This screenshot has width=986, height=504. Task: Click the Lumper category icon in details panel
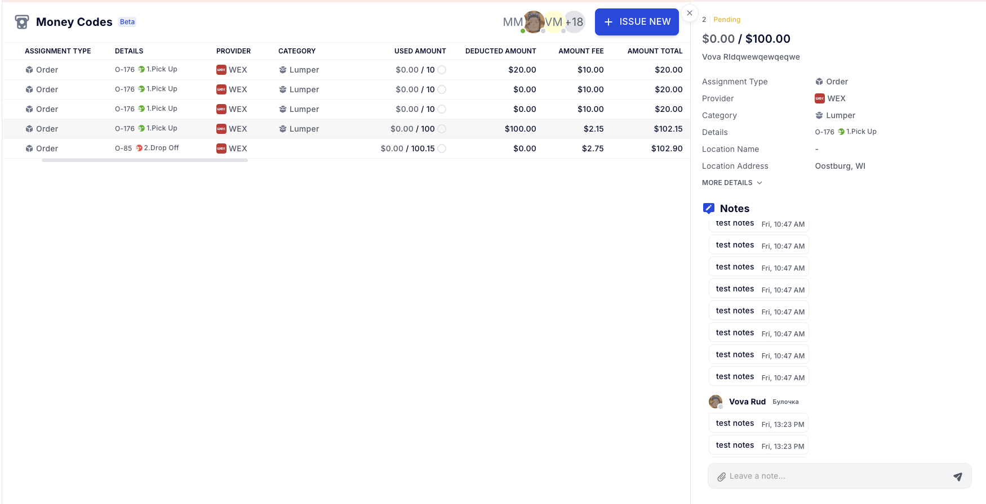pyautogui.click(x=819, y=115)
